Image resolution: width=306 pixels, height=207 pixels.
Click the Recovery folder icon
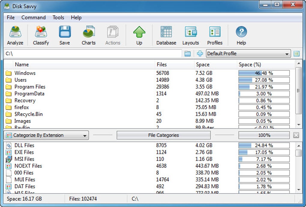coord(8,101)
